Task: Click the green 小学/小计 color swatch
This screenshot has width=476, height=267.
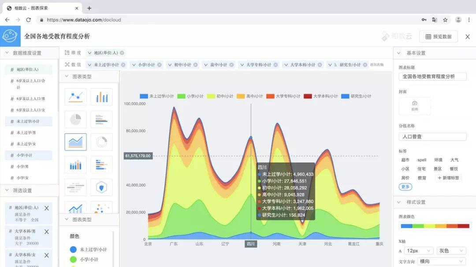Action: (73, 260)
